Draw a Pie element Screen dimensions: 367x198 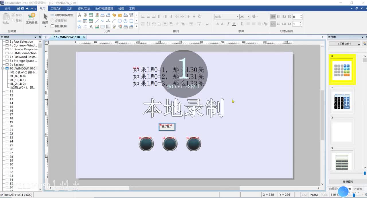tap(126, 21)
